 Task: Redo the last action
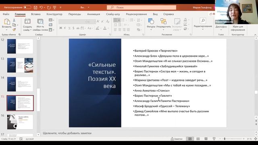click(49, 7)
